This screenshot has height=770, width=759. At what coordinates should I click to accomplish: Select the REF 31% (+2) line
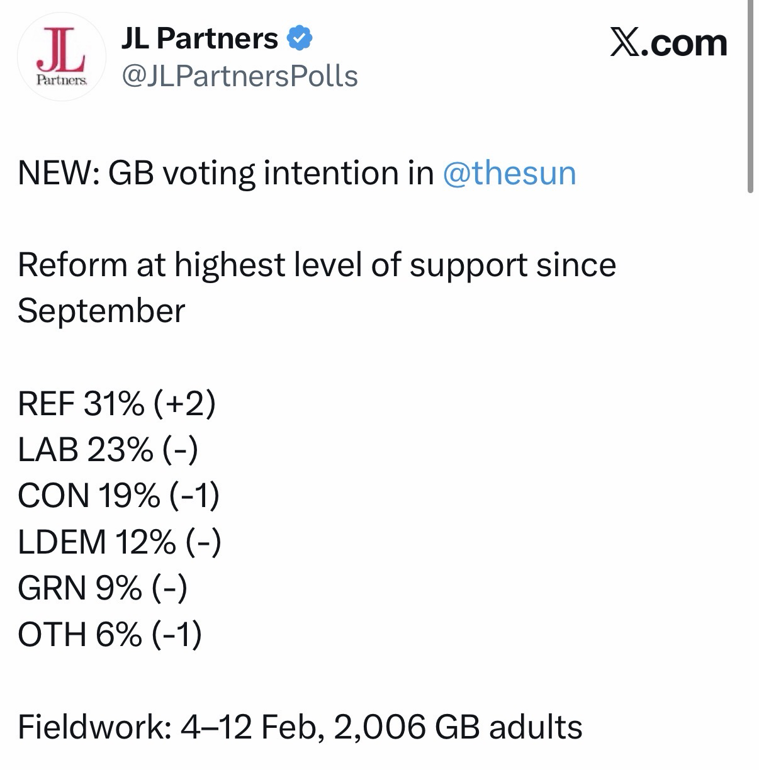point(116,403)
